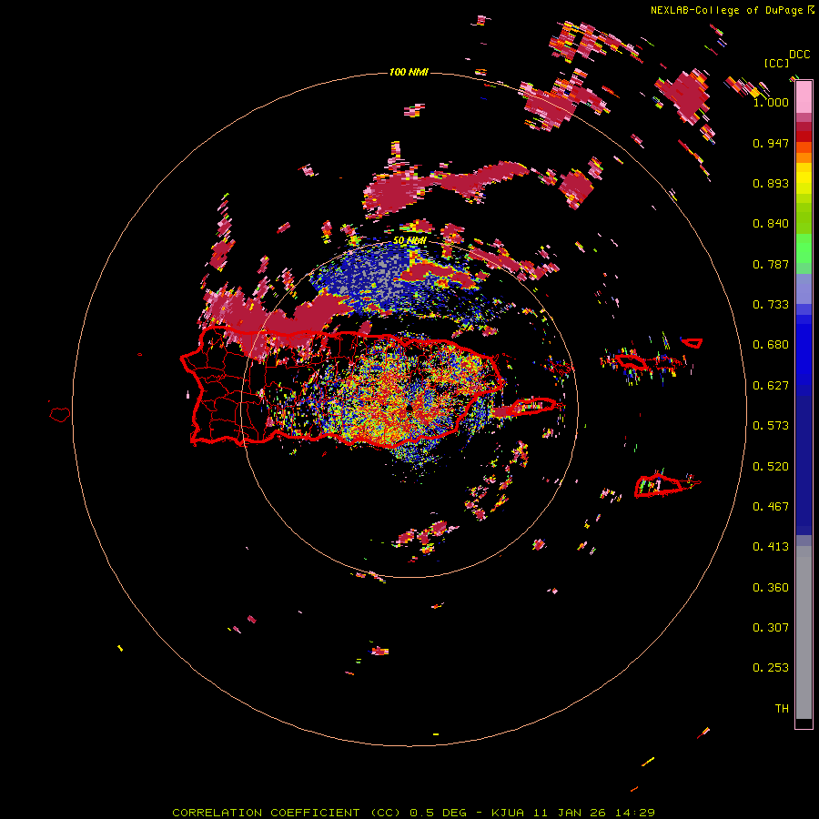Click the [CC] units label above the scale
This screenshot has width=819, height=819.
click(776, 64)
